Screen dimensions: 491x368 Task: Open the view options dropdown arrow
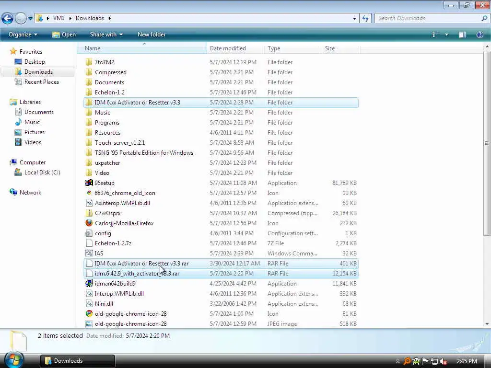(446, 34)
